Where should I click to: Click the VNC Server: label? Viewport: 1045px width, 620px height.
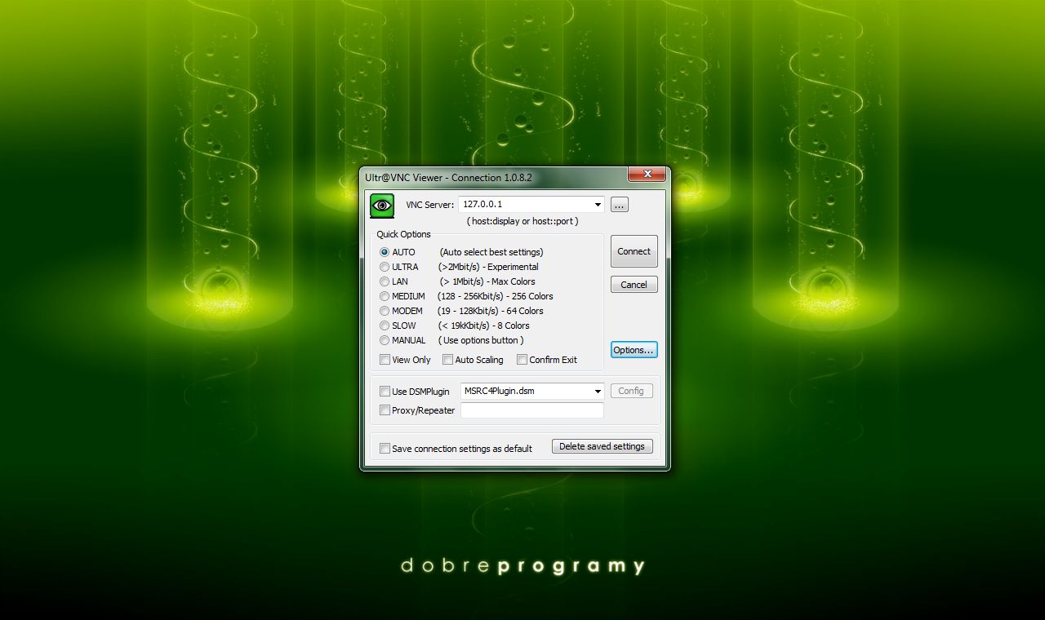point(429,205)
